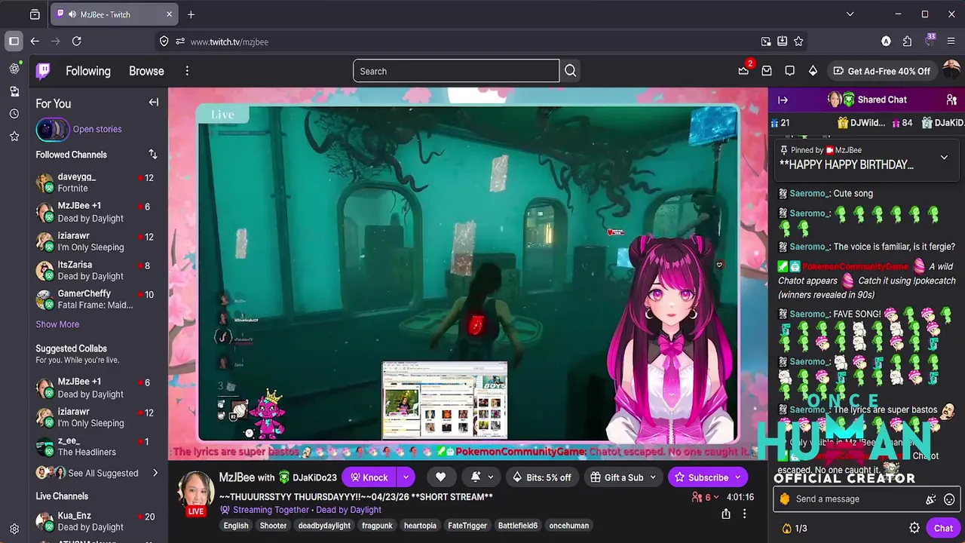Open the Twitch home logo
Screen dimensions: 965x543
click(x=44, y=71)
